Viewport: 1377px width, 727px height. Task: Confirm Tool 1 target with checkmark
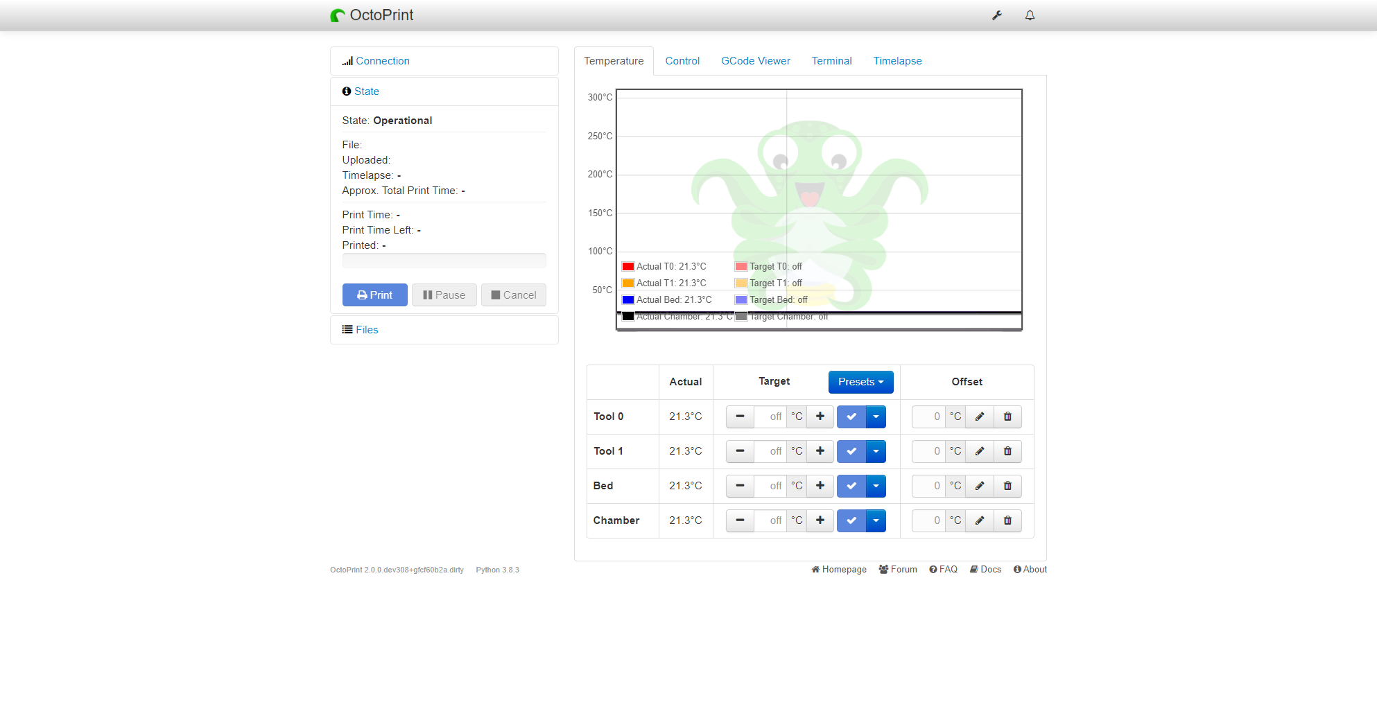(851, 451)
